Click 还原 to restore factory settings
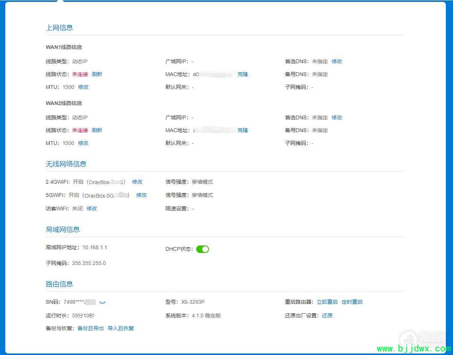The width and height of the screenshot is (453, 355). 327,315
